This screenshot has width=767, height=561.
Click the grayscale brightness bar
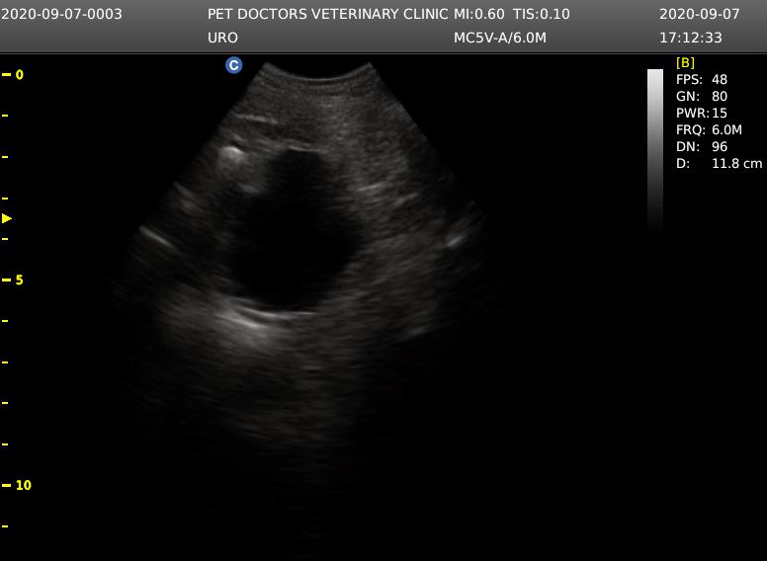(655, 149)
